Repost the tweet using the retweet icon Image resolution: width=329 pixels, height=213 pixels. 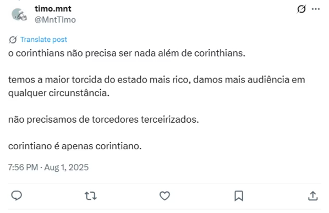tap(91, 196)
